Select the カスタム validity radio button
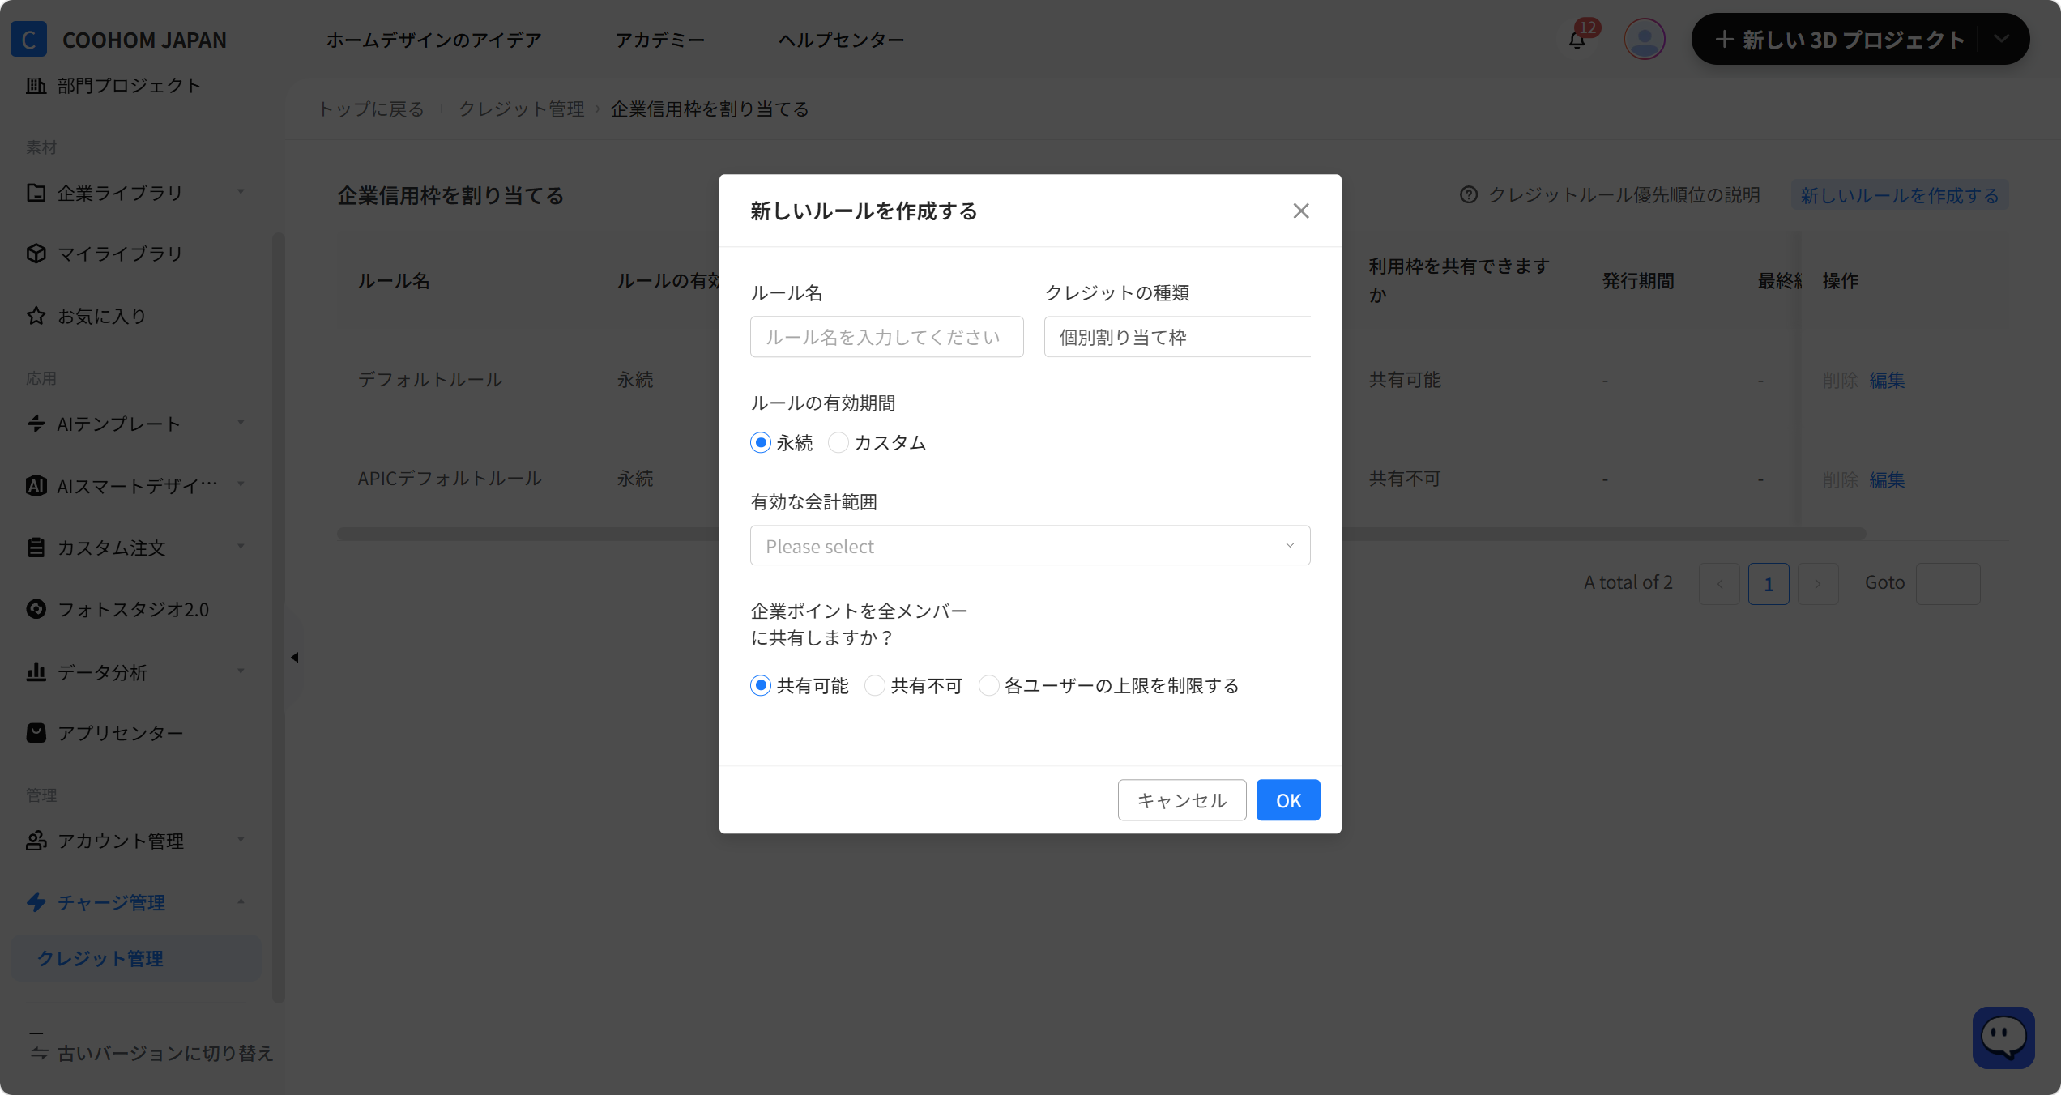The height and width of the screenshot is (1095, 2061). [x=838, y=443]
